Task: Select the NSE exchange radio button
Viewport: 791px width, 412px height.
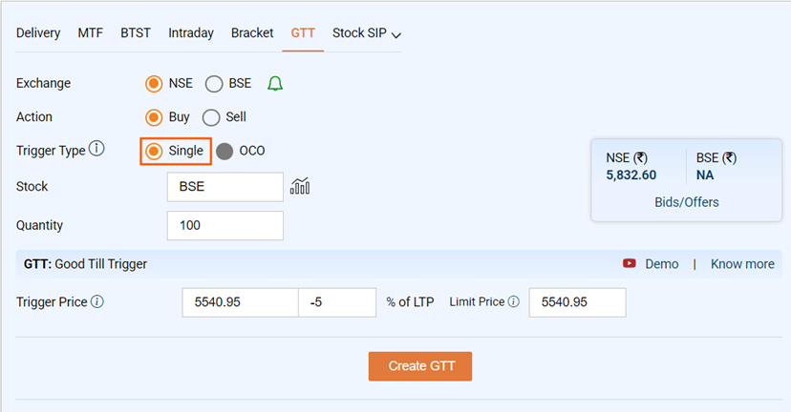Action: click(x=154, y=84)
